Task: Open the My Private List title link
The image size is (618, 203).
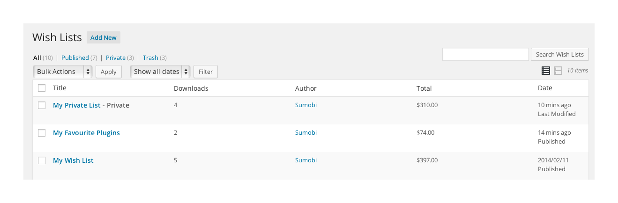Action: [77, 105]
